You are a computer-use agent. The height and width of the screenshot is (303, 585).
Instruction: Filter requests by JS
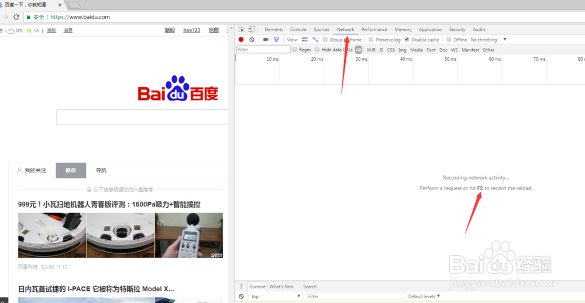pyautogui.click(x=381, y=50)
